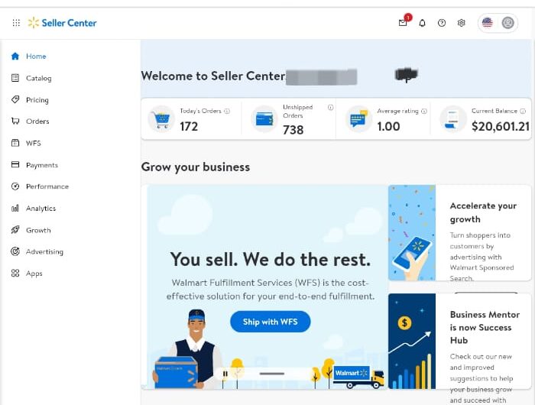Open the notifications bell
535x405 pixels.
[x=422, y=23]
